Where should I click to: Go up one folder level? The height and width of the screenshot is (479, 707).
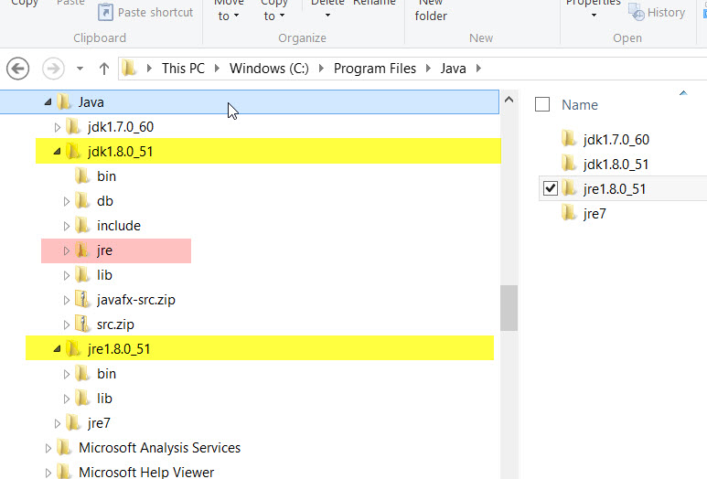[104, 69]
